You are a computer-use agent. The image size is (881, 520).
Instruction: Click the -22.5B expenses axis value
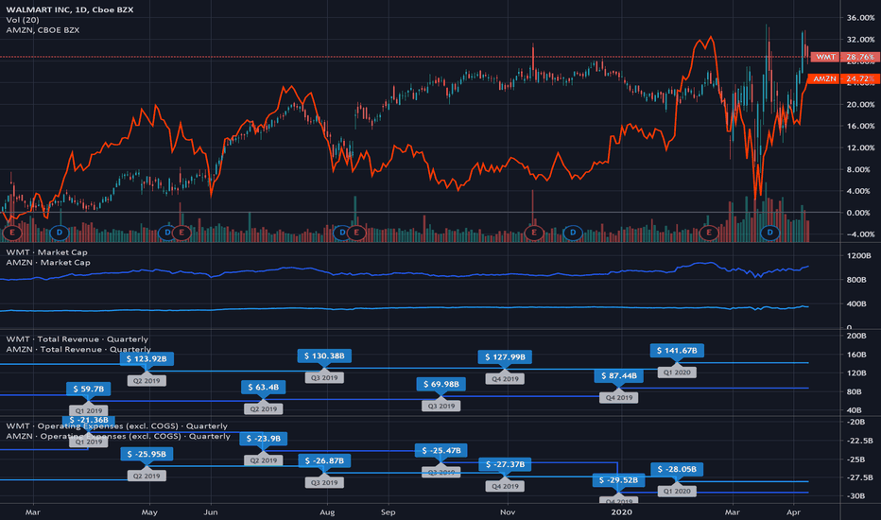pos(859,441)
